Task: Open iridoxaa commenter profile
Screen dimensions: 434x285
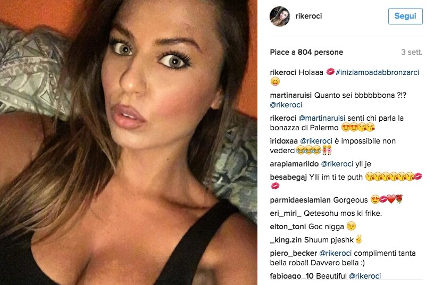Action: [283, 141]
